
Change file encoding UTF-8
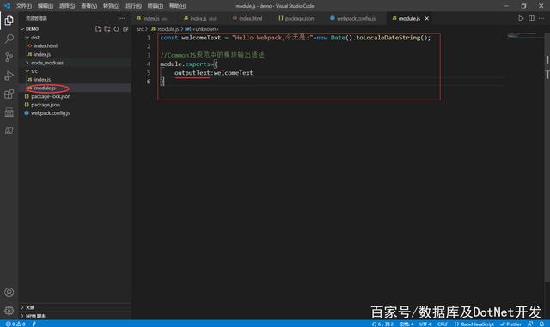425,324
